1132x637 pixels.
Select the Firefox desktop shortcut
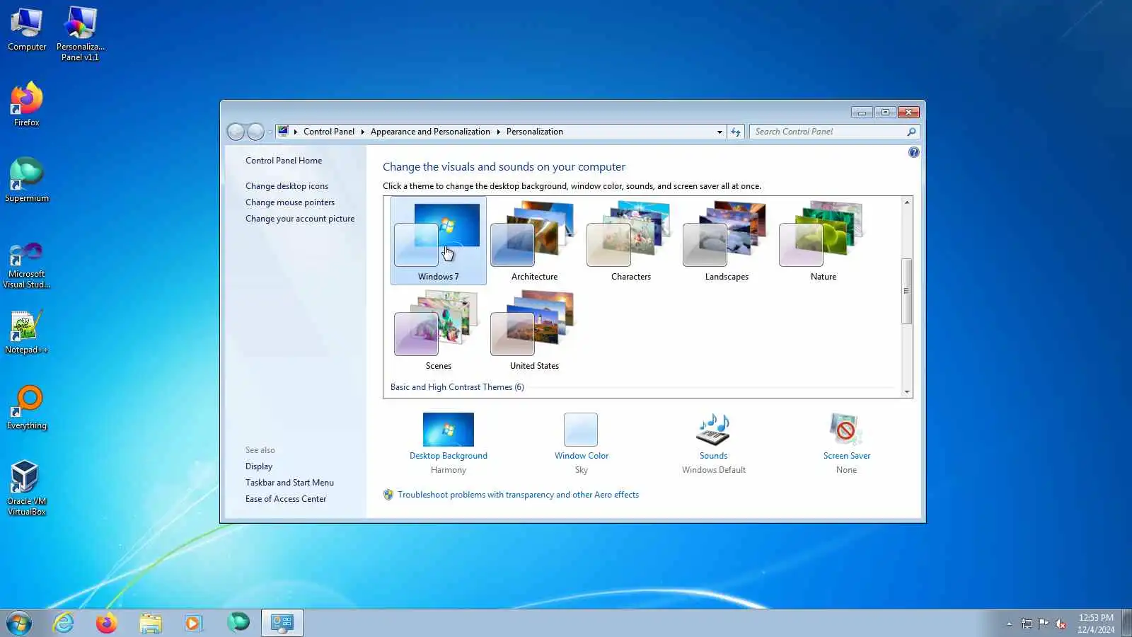pos(27,105)
